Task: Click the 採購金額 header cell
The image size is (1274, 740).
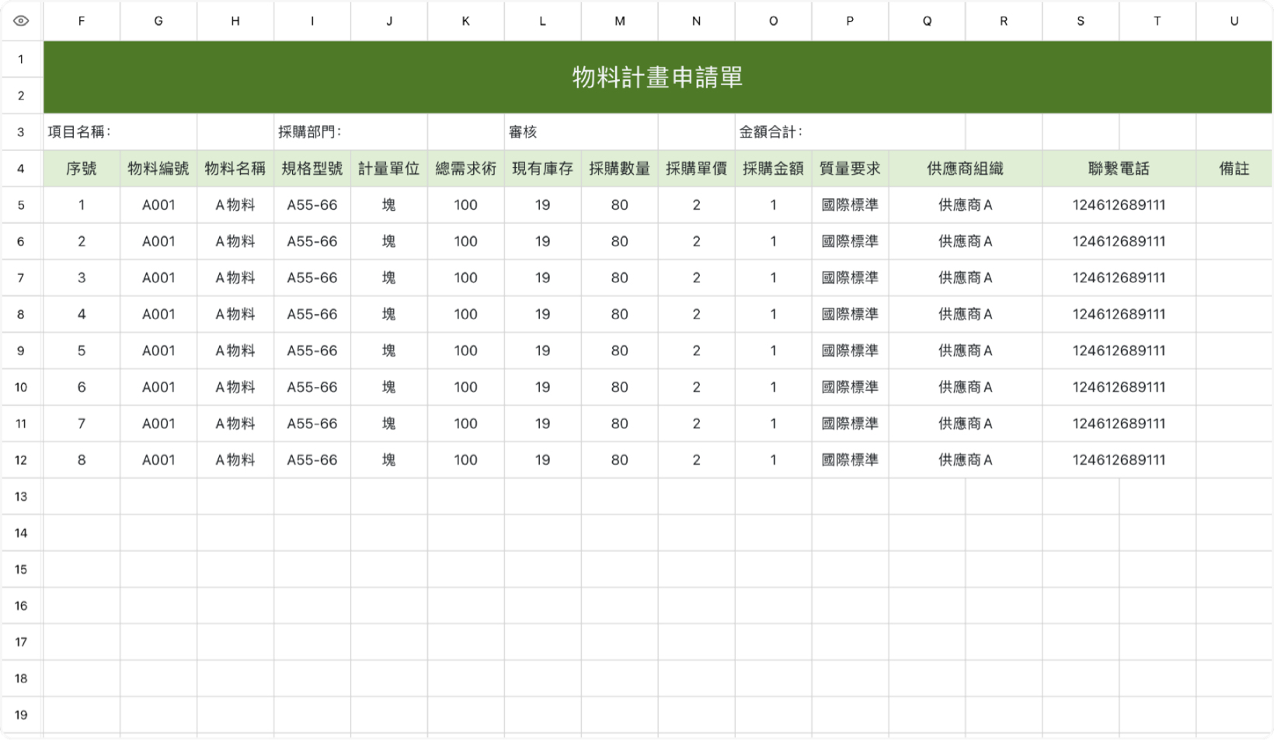Action: click(x=774, y=169)
